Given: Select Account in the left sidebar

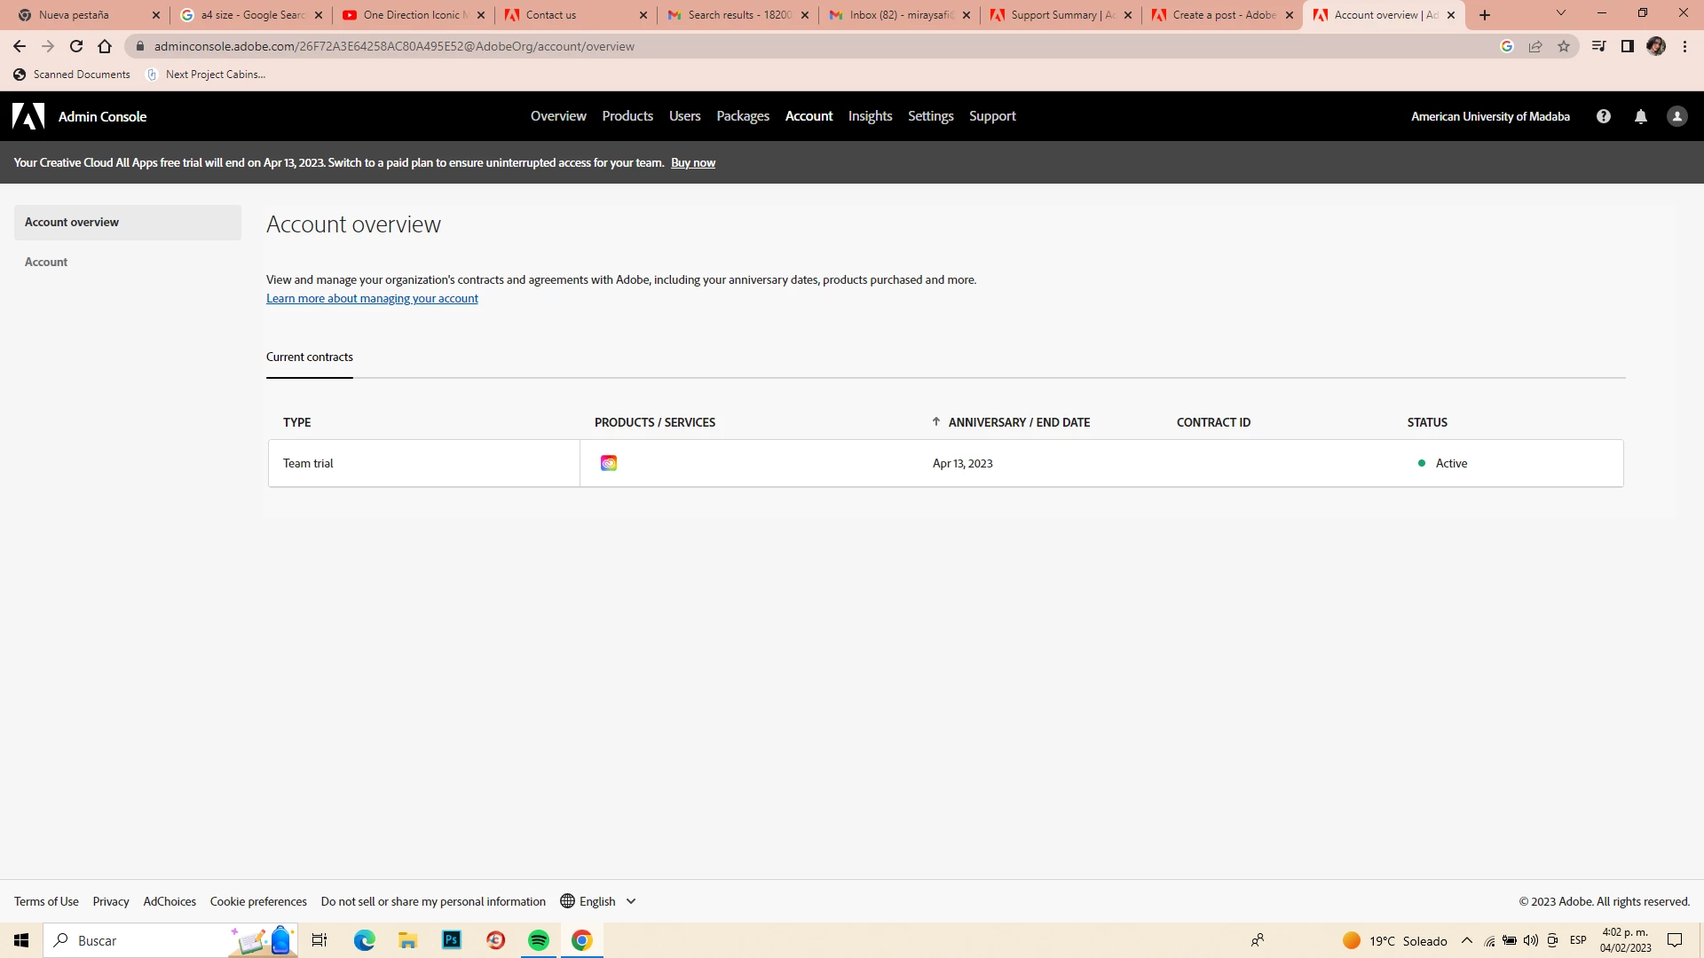Looking at the screenshot, I should click(x=46, y=262).
